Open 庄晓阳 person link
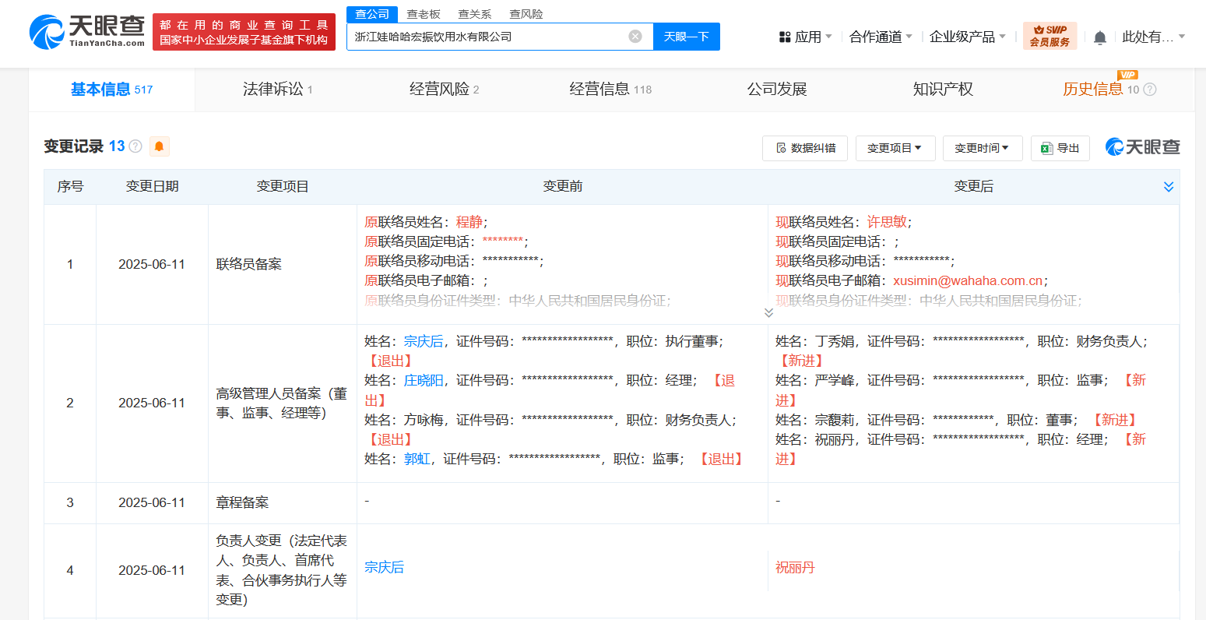1206x620 pixels. (x=424, y=380)
